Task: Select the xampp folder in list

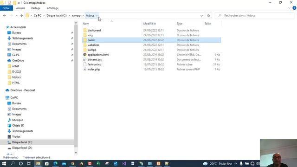Action: click(x=92, y=50)
